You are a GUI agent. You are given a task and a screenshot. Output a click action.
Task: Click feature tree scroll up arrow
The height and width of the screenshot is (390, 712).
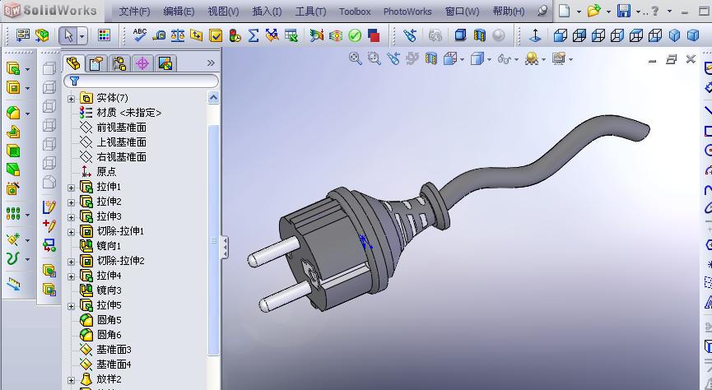coord(213,98)
